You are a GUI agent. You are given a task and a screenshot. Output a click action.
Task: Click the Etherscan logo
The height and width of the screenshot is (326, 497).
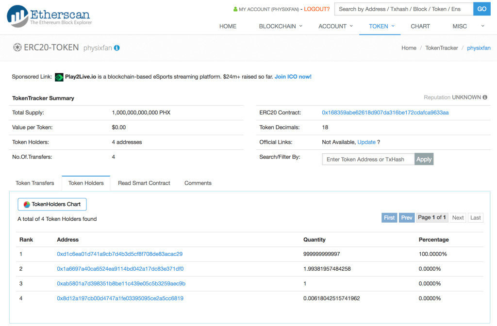pos(49,16)
